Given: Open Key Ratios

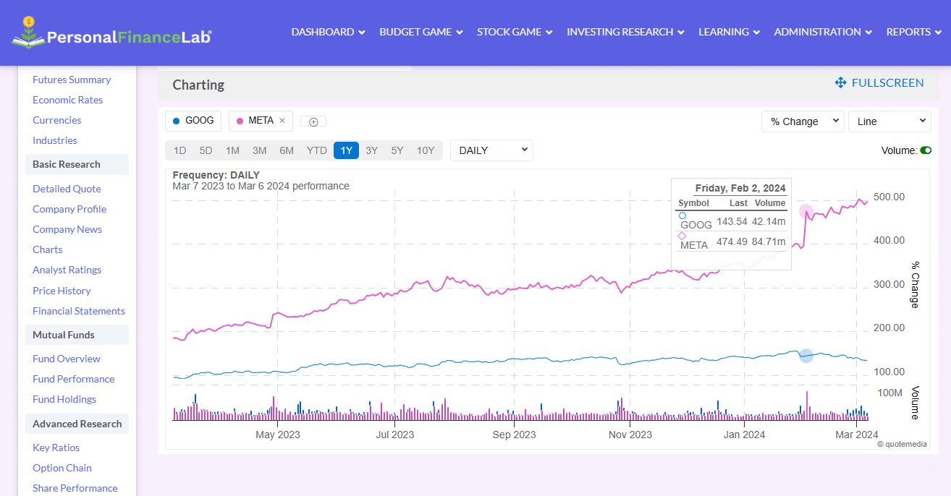Looking at the screenshot, I should pyautogui.click(x=56, y=448).
